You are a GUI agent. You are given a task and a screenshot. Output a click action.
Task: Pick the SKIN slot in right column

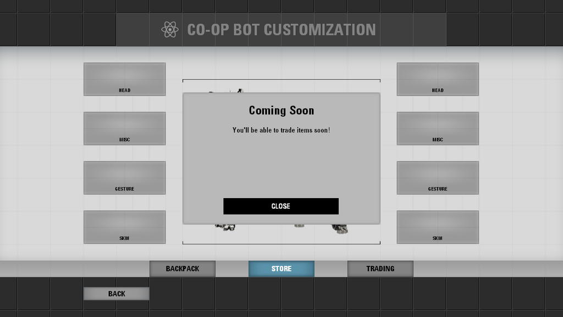(438, 227)
